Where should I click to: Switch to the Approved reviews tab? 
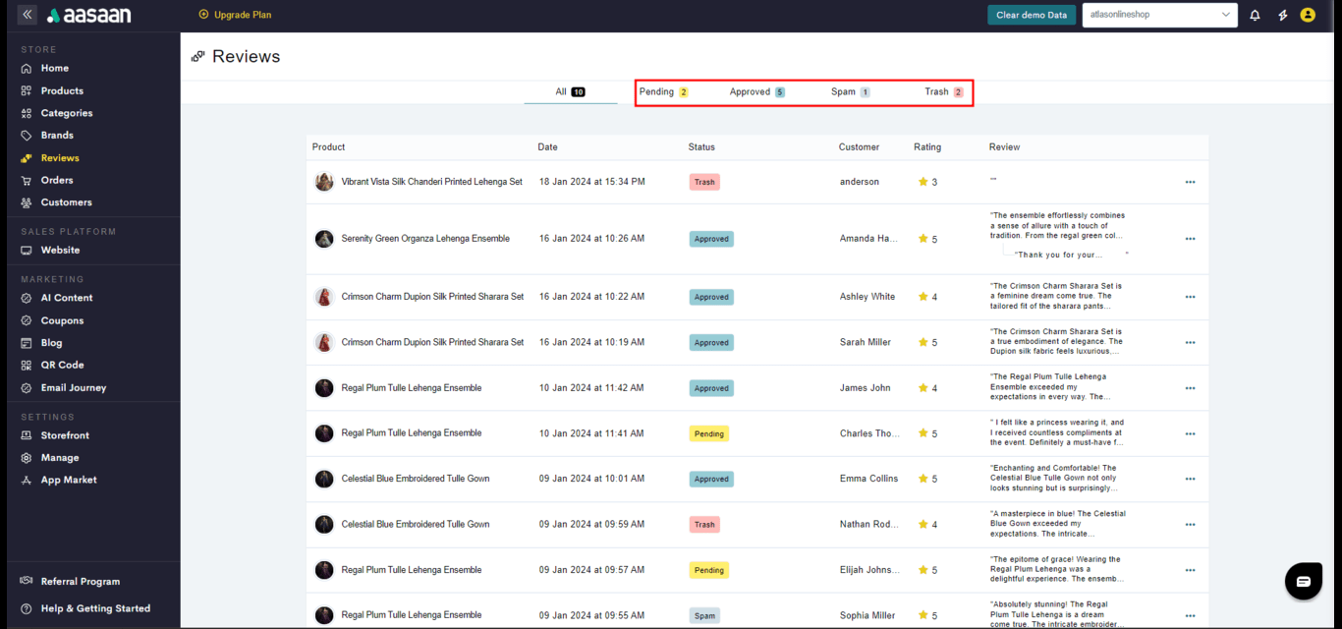756,91
